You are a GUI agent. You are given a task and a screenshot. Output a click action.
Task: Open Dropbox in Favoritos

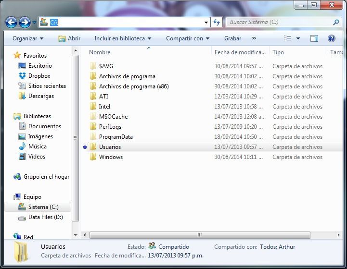[x=39, y=76]
